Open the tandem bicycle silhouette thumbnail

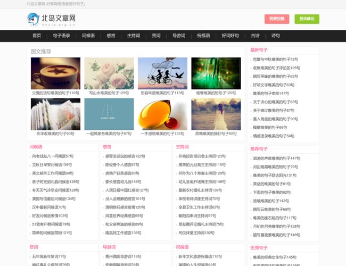tap(163, 73)
